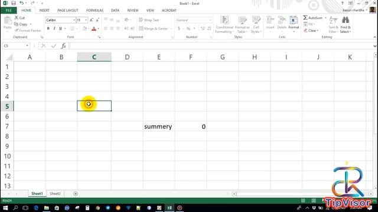The height and width of the screenshot is (212, 378).
Task: Open Conditional Formatting menu
Action: click(x=224, y=25)
